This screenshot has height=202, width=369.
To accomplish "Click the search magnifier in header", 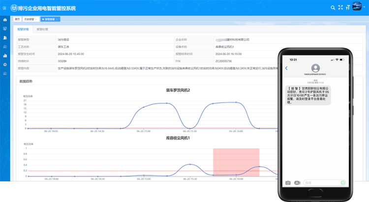I will pyautogui.click(x=333, y=8).
